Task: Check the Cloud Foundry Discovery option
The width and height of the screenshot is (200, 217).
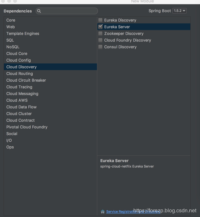Action: [x=100, y=40]
